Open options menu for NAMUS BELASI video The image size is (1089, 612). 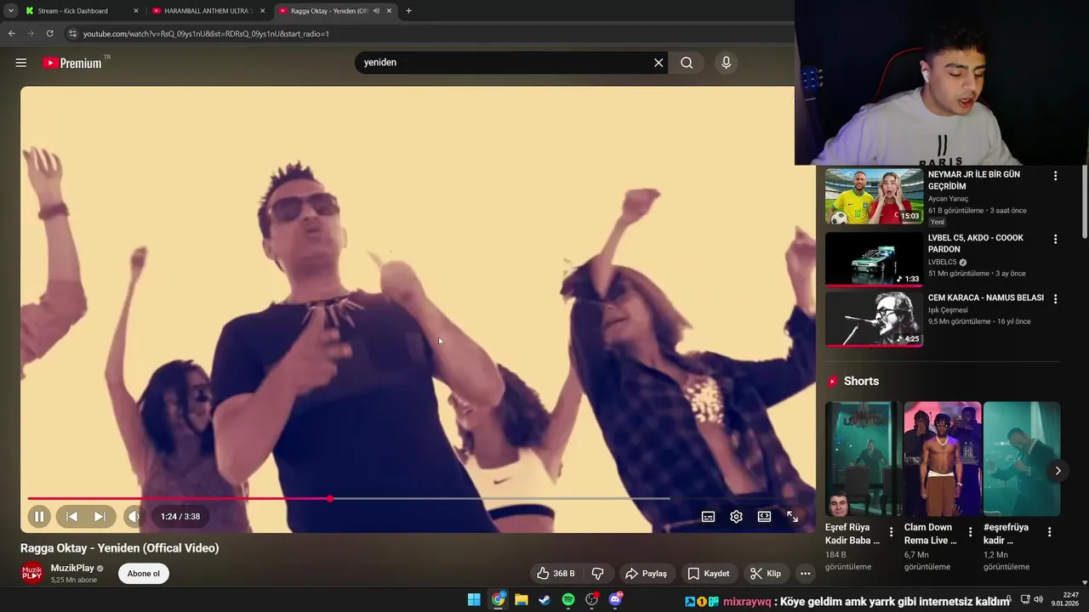[1055, 299]
